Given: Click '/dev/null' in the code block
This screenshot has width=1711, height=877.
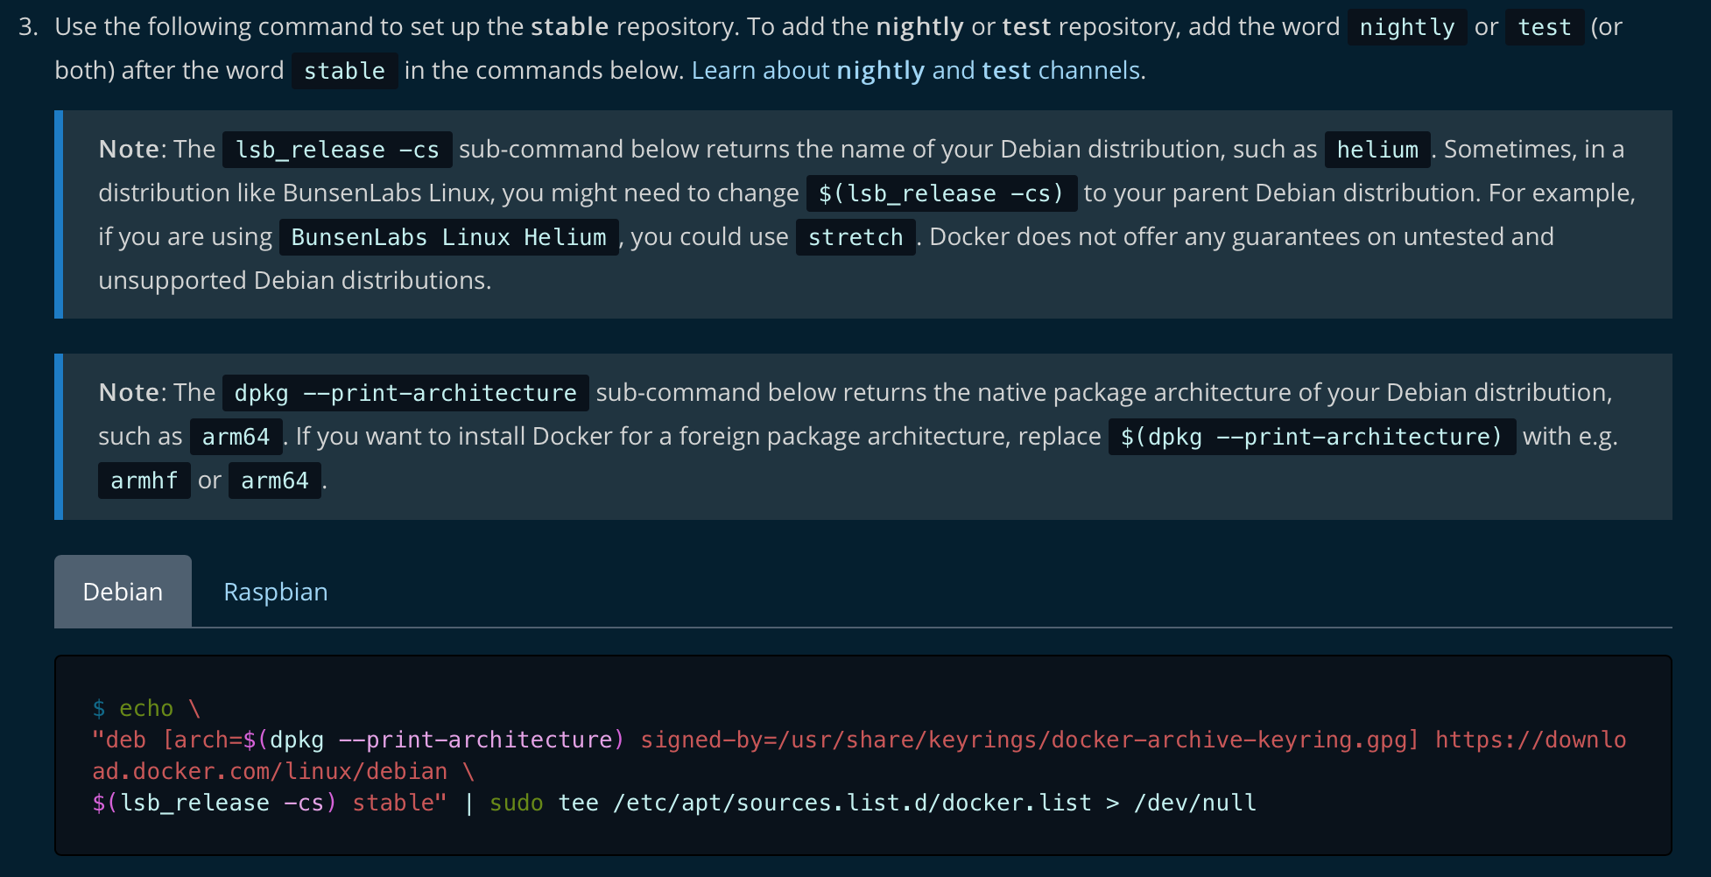Looking at the screenshot, I should pyautogui.click(x=1195, y=803).
